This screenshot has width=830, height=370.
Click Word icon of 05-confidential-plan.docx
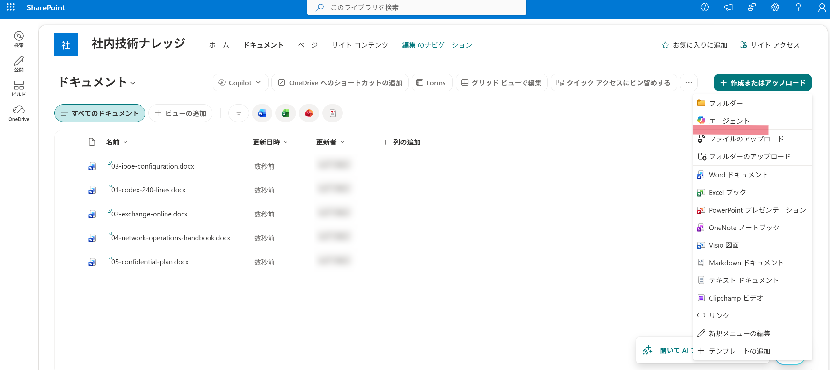92,262
